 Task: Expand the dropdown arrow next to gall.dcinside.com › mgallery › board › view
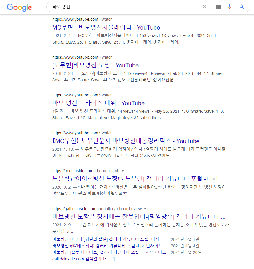[x=145, y=209]
